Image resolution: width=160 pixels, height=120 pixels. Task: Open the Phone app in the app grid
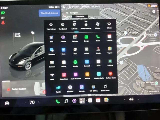(98, 38)
